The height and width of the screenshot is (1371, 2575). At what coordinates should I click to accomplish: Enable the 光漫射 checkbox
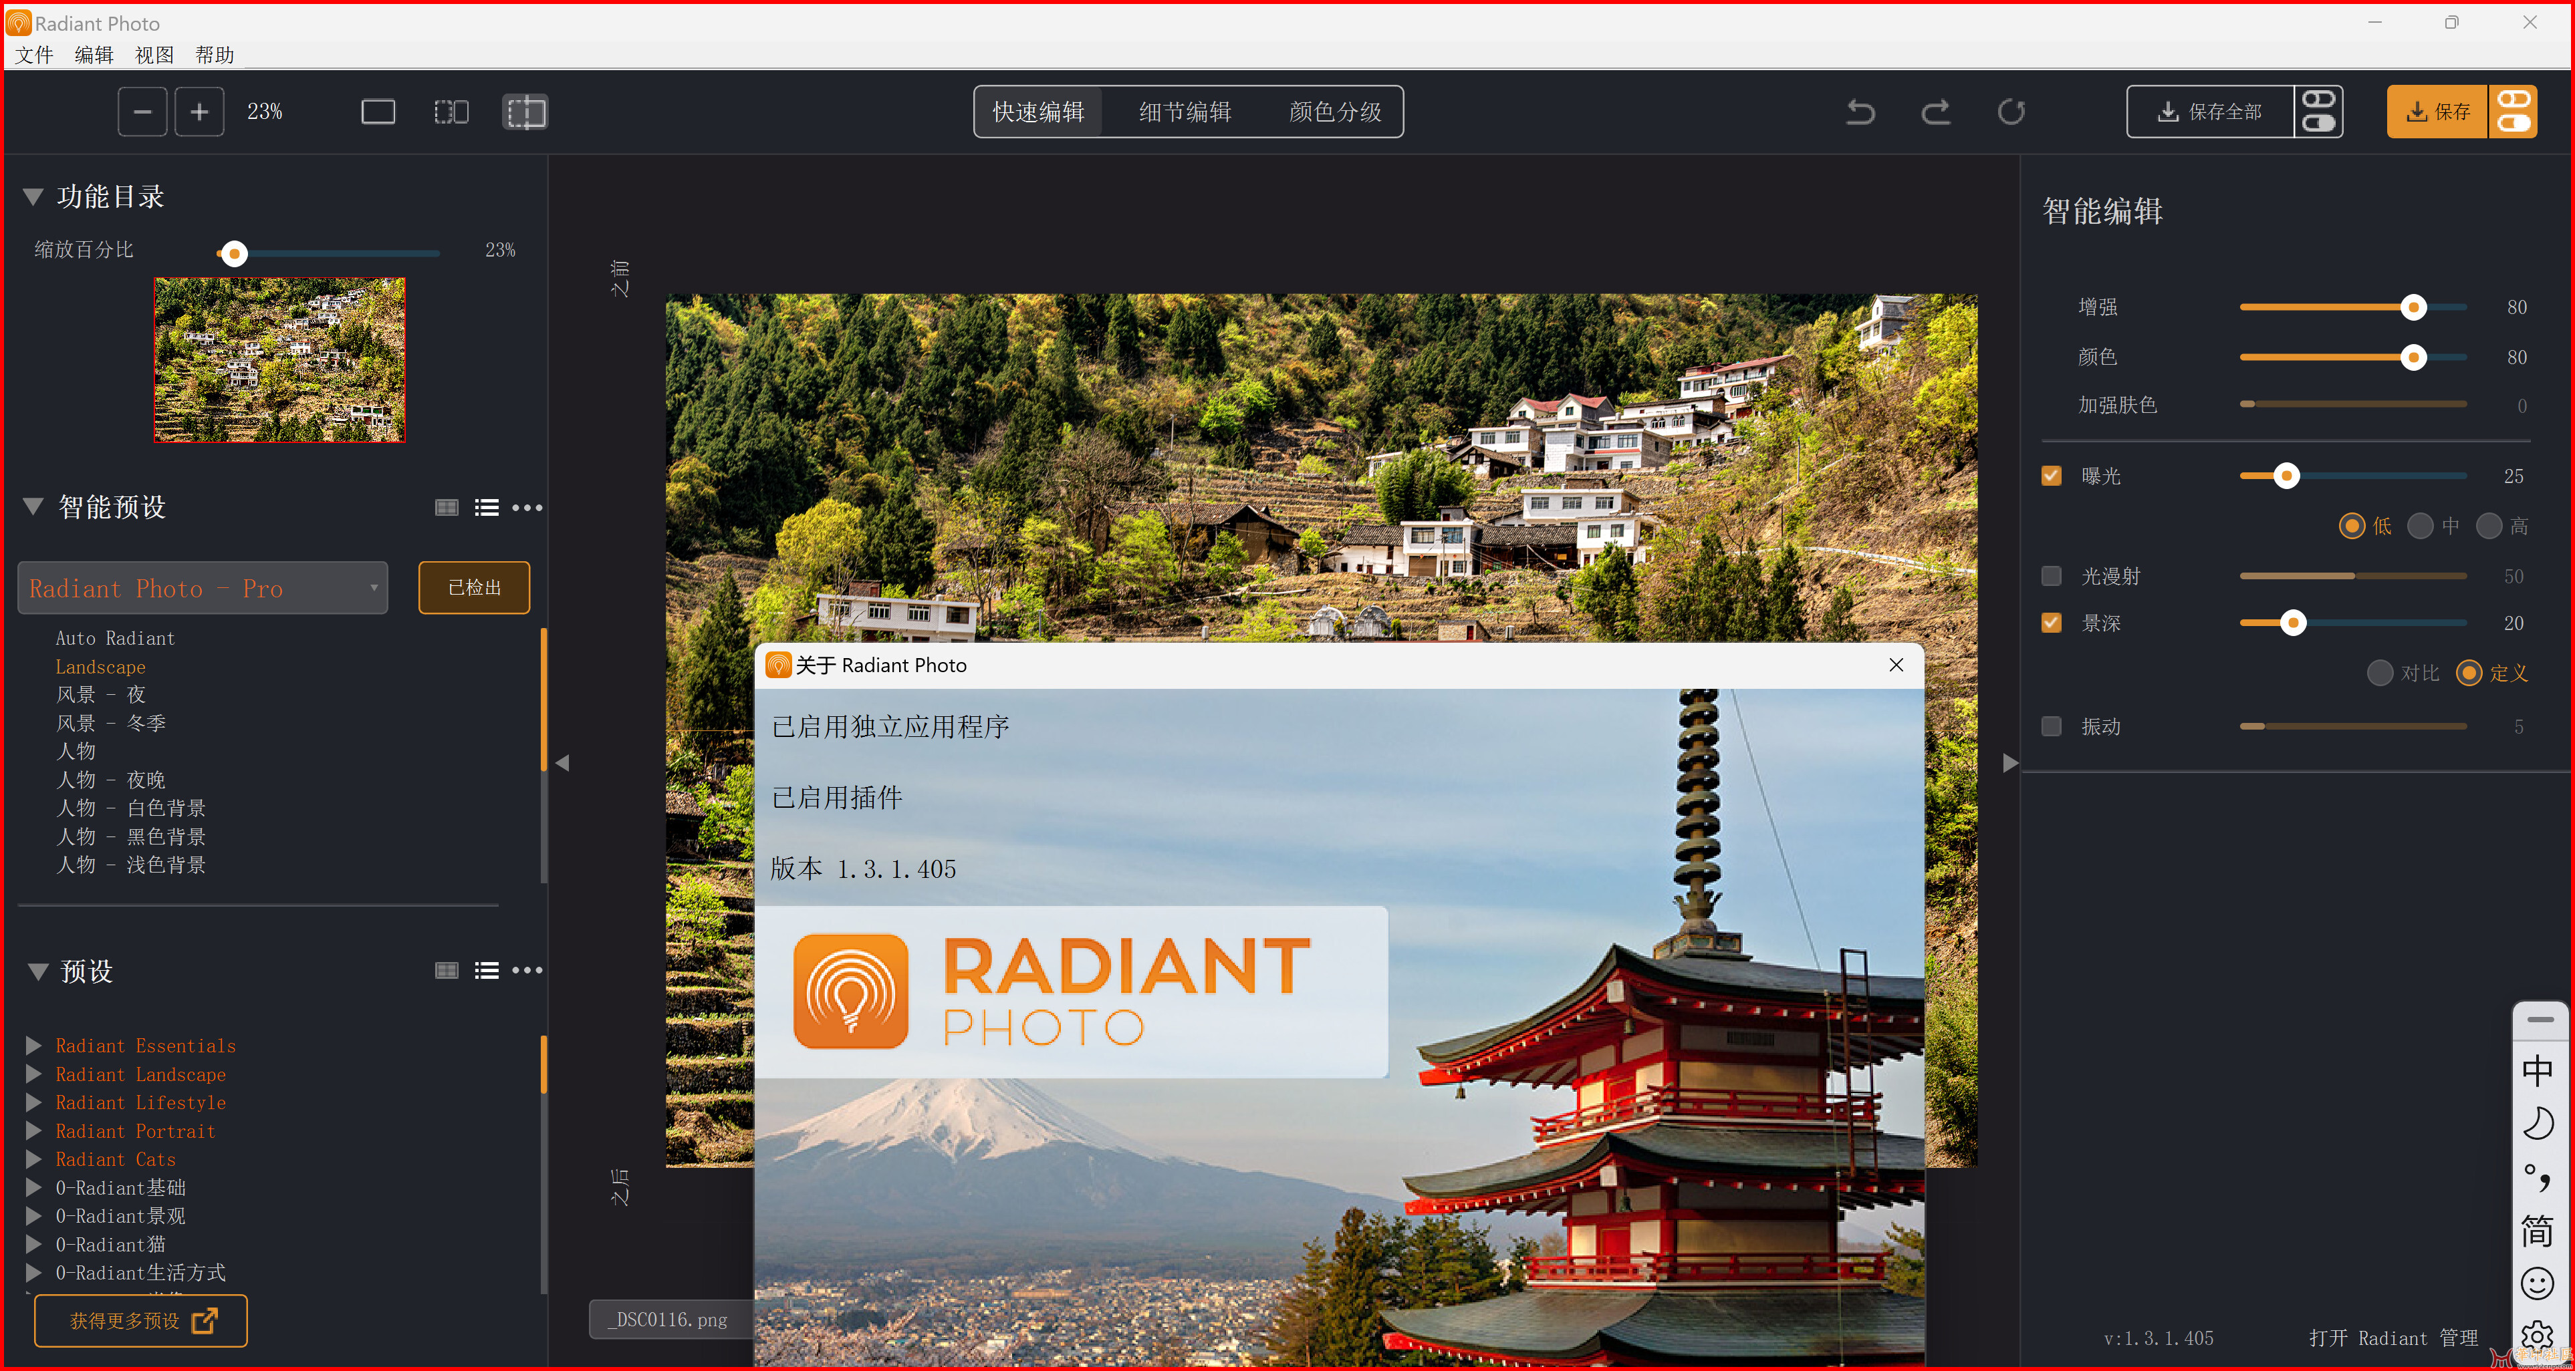pyautogui.click(x=2051, y=575)
